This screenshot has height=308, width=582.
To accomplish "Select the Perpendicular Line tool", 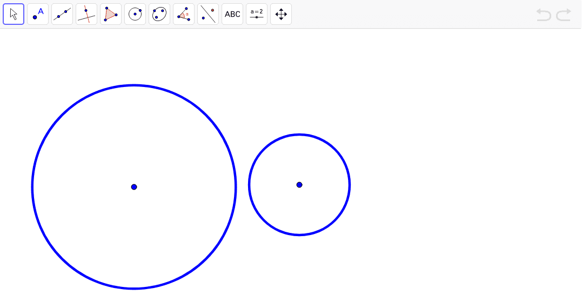I will tap(86, 14).
